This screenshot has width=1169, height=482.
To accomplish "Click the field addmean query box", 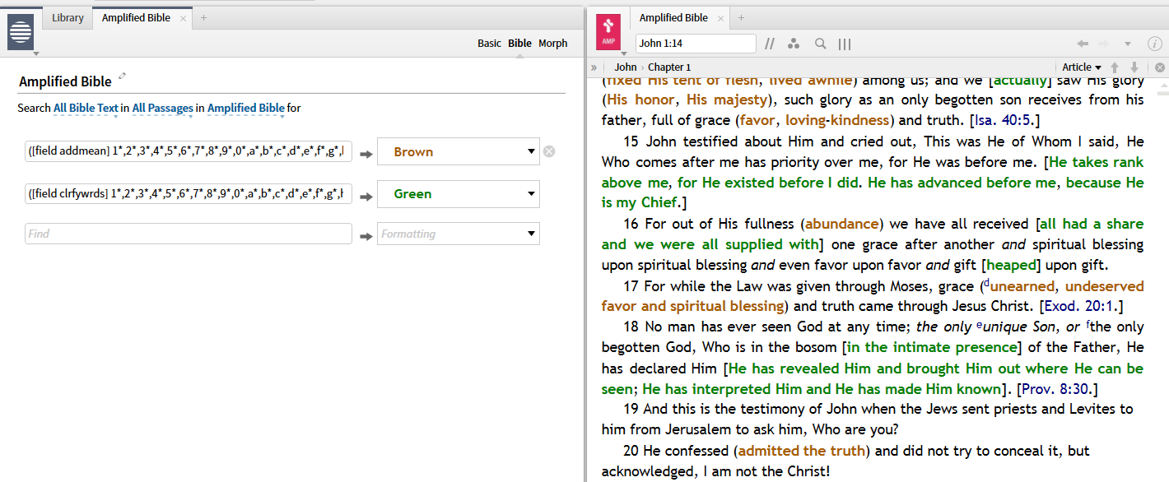I will pyautogui.click(x=189, y=151).
